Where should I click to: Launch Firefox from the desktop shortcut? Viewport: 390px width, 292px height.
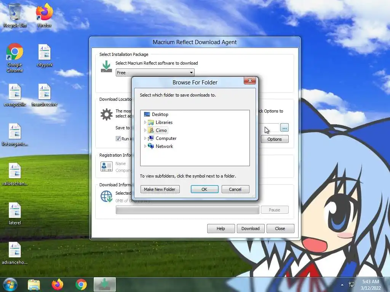[x=44, y=15]
